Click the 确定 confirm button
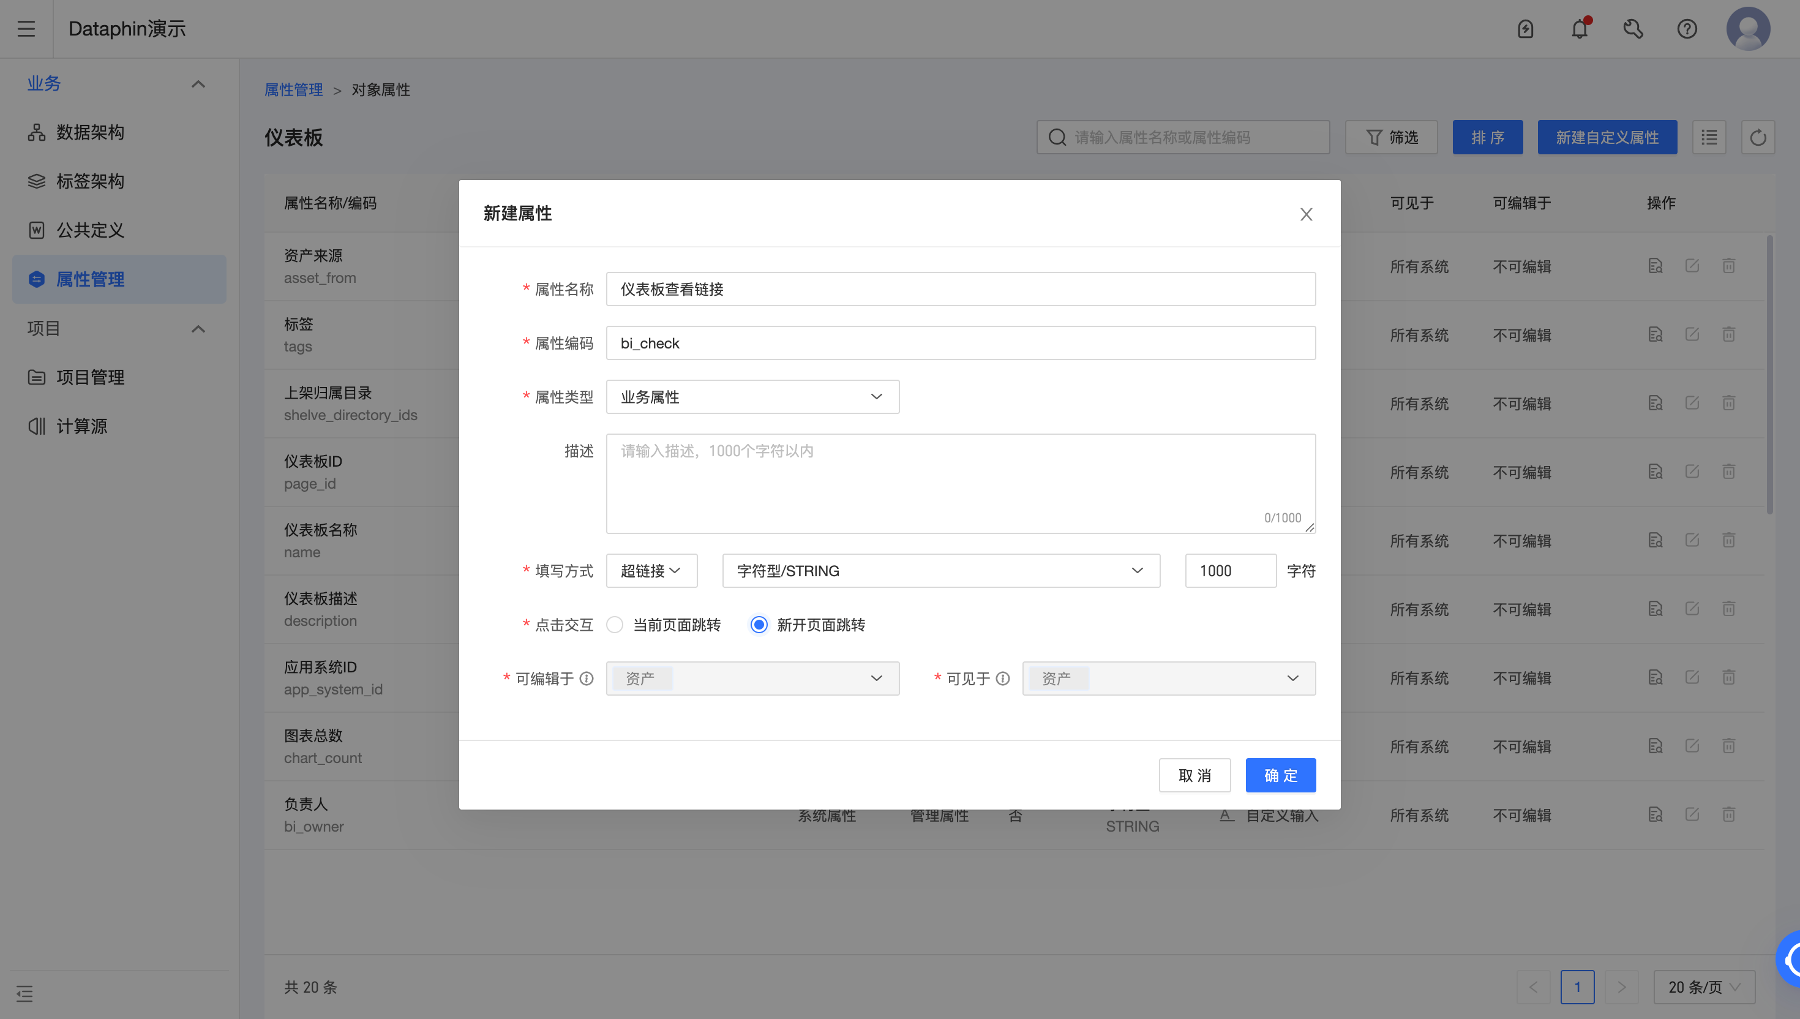The image size is (1800, 1019). click(x=1280, y=775)
